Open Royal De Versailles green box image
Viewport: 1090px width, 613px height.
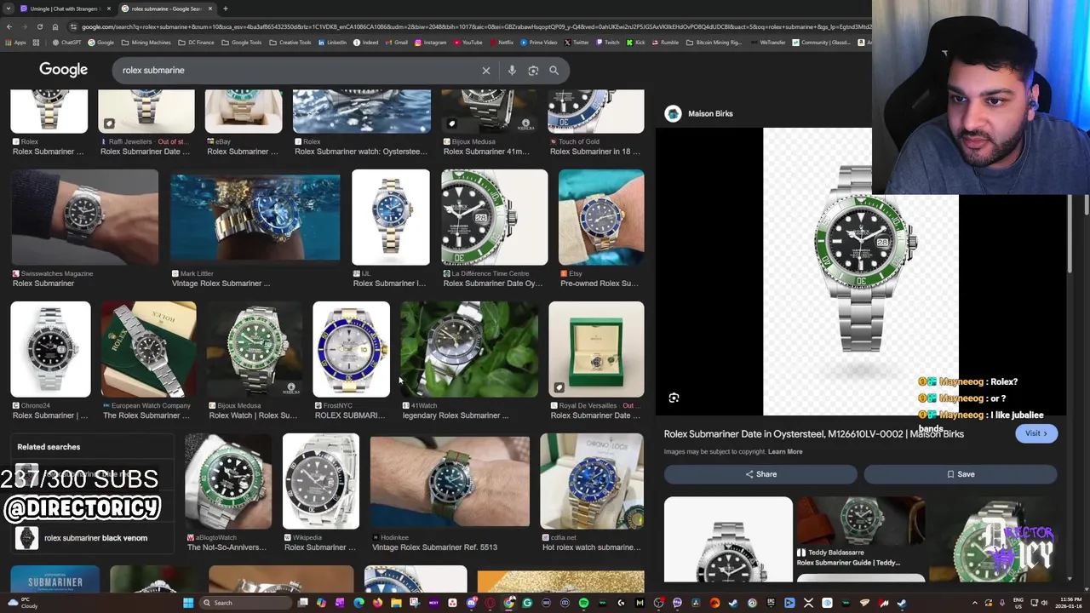596,349
